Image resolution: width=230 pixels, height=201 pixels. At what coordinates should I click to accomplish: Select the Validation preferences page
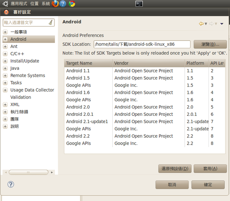tap(21, 97)
